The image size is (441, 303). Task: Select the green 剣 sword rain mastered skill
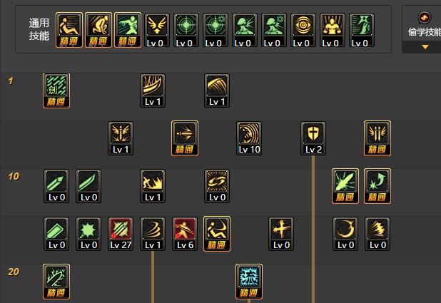tap(56, 91)
